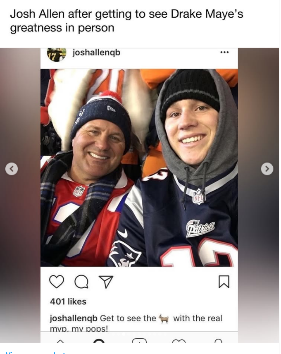Select the selfie photo of two fans

(139, 167)
